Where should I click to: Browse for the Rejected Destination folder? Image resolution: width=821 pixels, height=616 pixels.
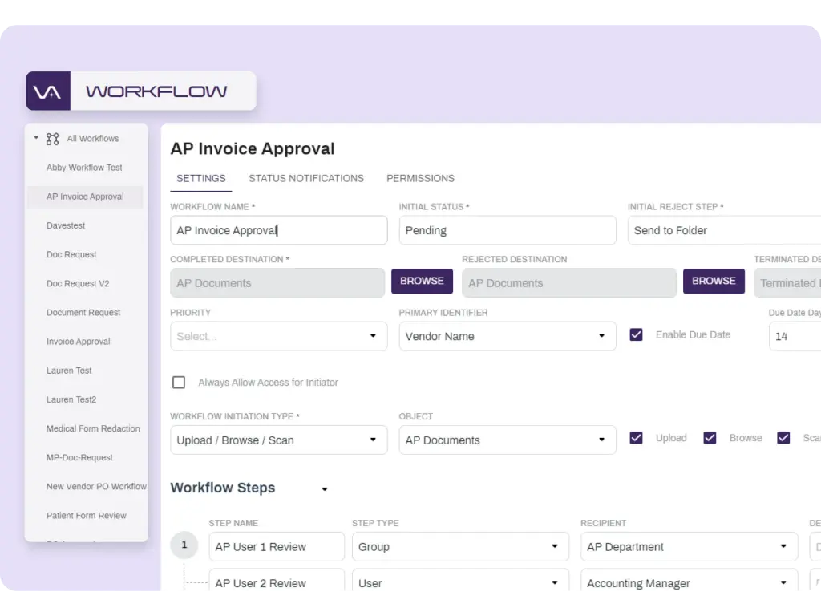(x=714, y=282)
